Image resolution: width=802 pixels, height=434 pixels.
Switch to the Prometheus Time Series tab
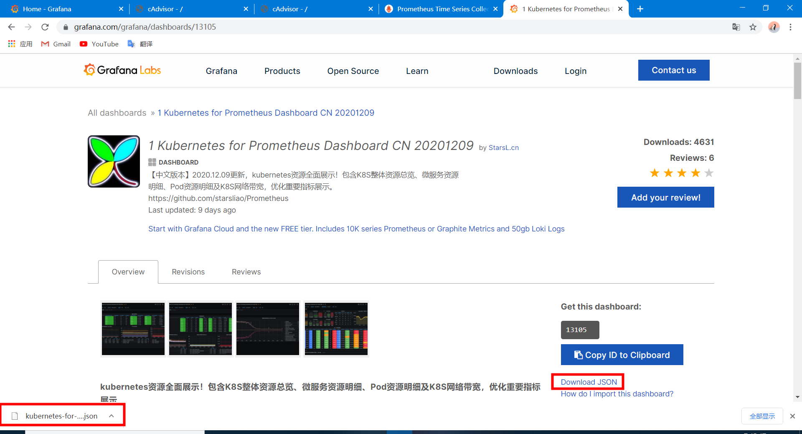coord(441,9)
